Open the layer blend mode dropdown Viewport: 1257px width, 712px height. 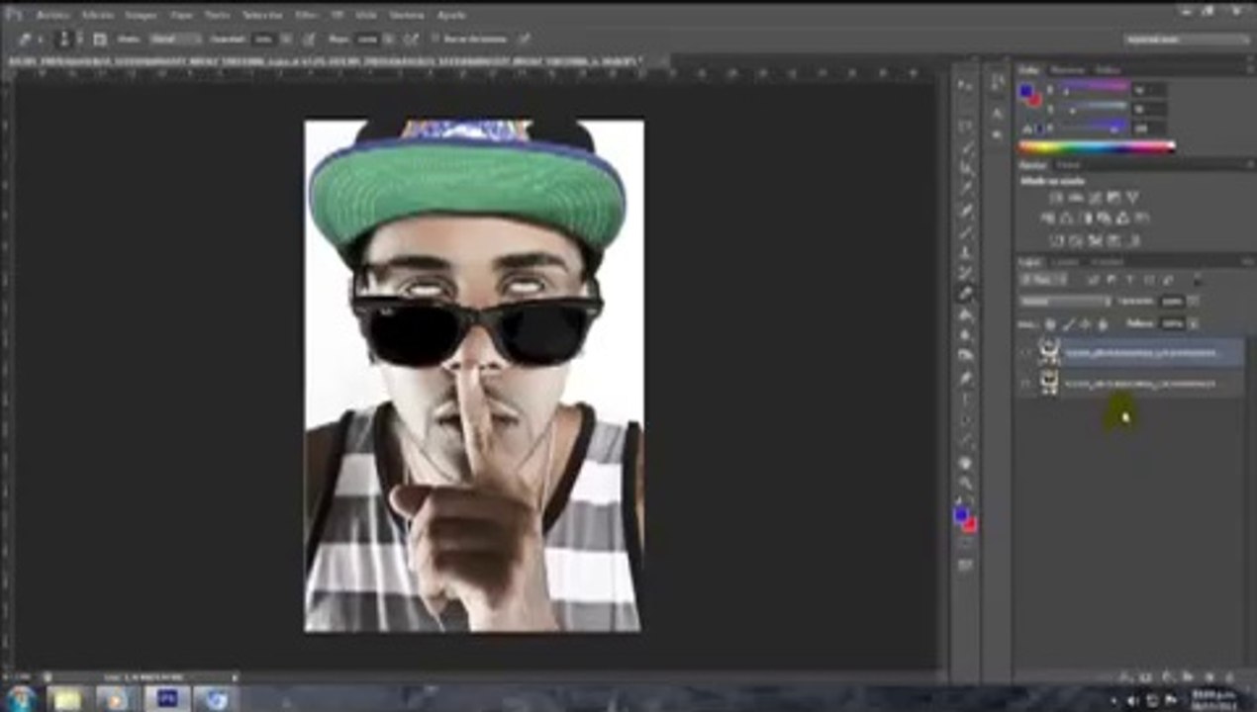tap(1066, 301)
